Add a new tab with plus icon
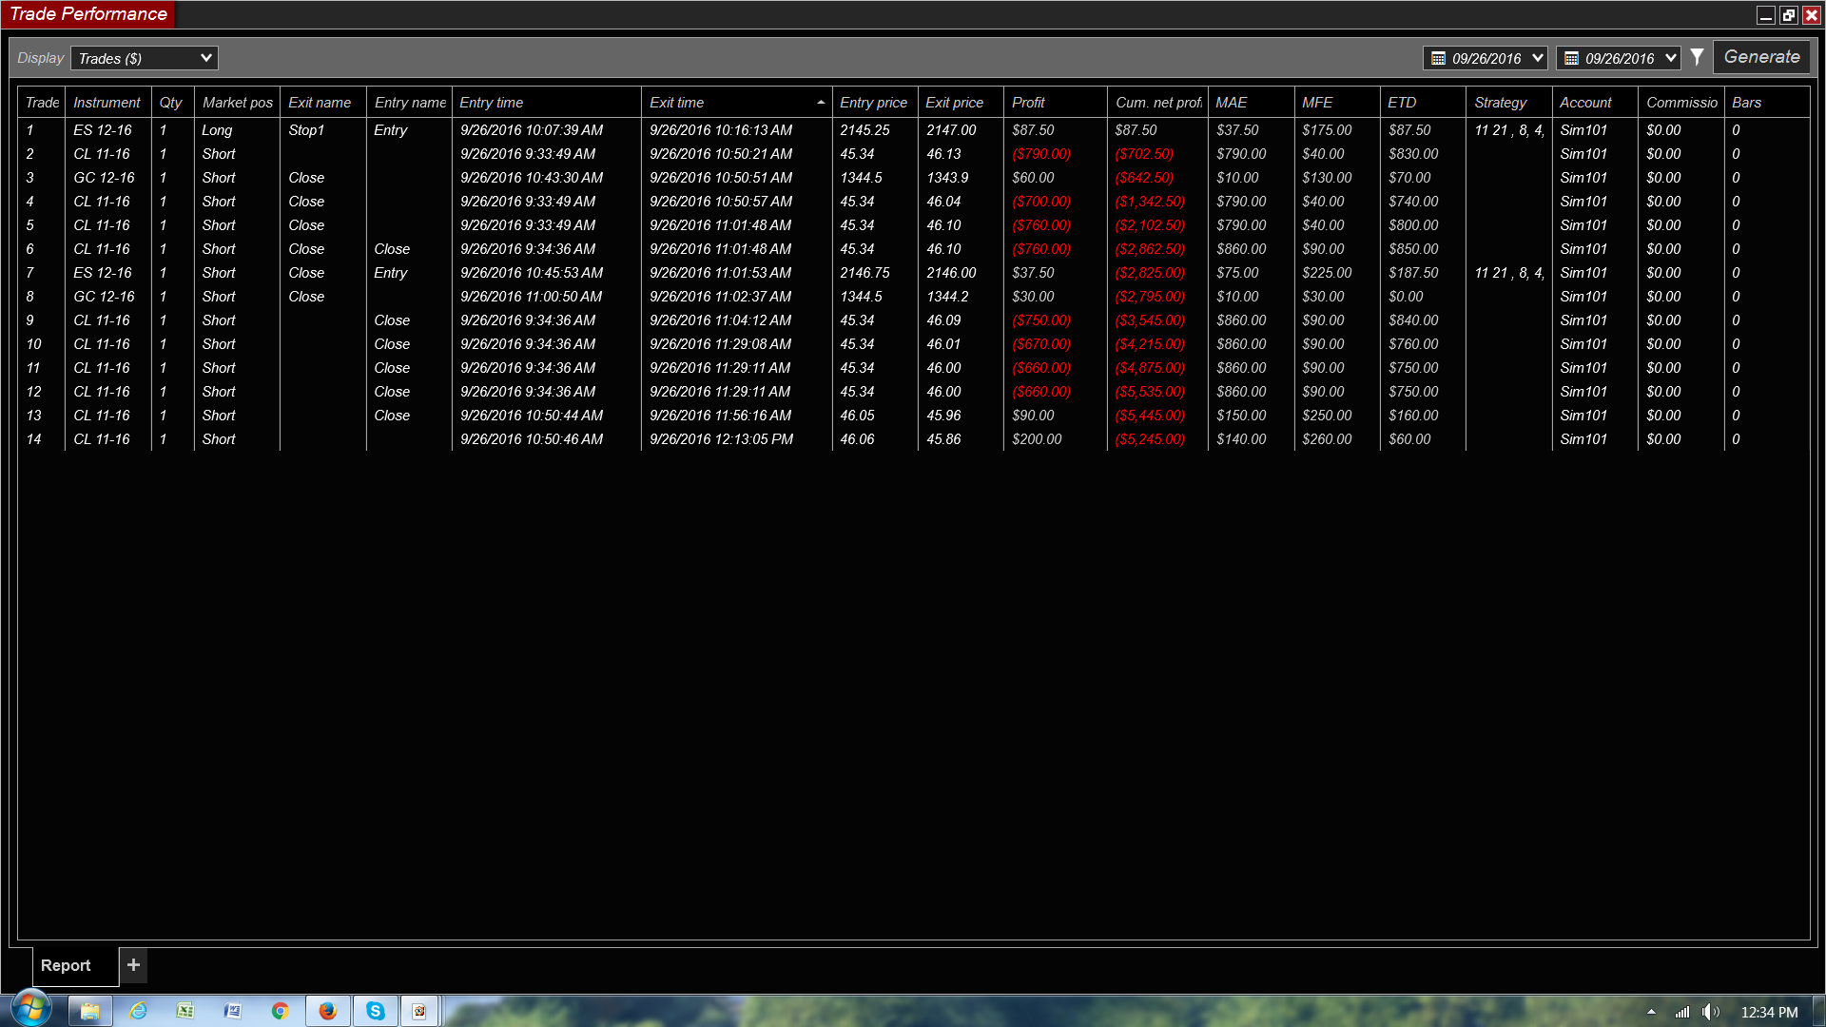Screen dimensions: 1826x1027 [133, 964]
